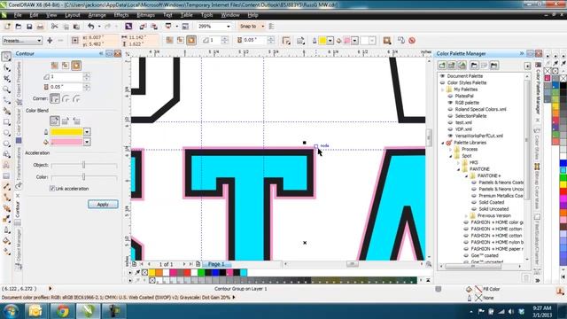Click the Paste icon in toolbar
Image resolution: width=567 pixels, height=319 pixels.
[76, 27]
